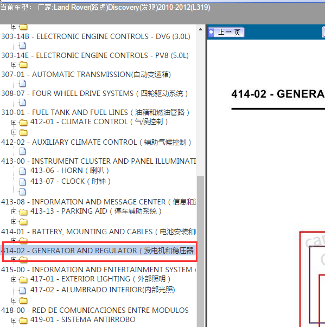Select 415-00 INFORMATION AND ENTERTAINMENT SYSTEM
This screenshot has width=325, height=327.
coord(98,270)
